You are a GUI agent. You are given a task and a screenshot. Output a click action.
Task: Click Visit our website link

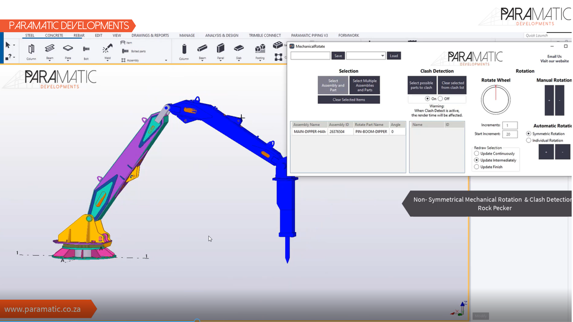tap(554, 61)
